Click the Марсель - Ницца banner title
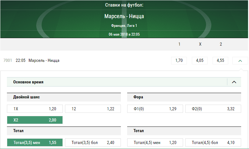Screen dimensions: 249x149 [124, 17]
